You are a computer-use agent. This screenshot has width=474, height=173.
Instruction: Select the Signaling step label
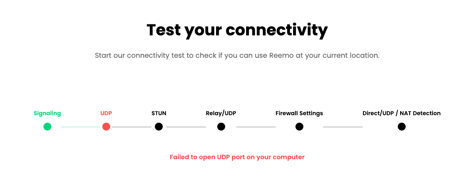click(x=47, y=113)
